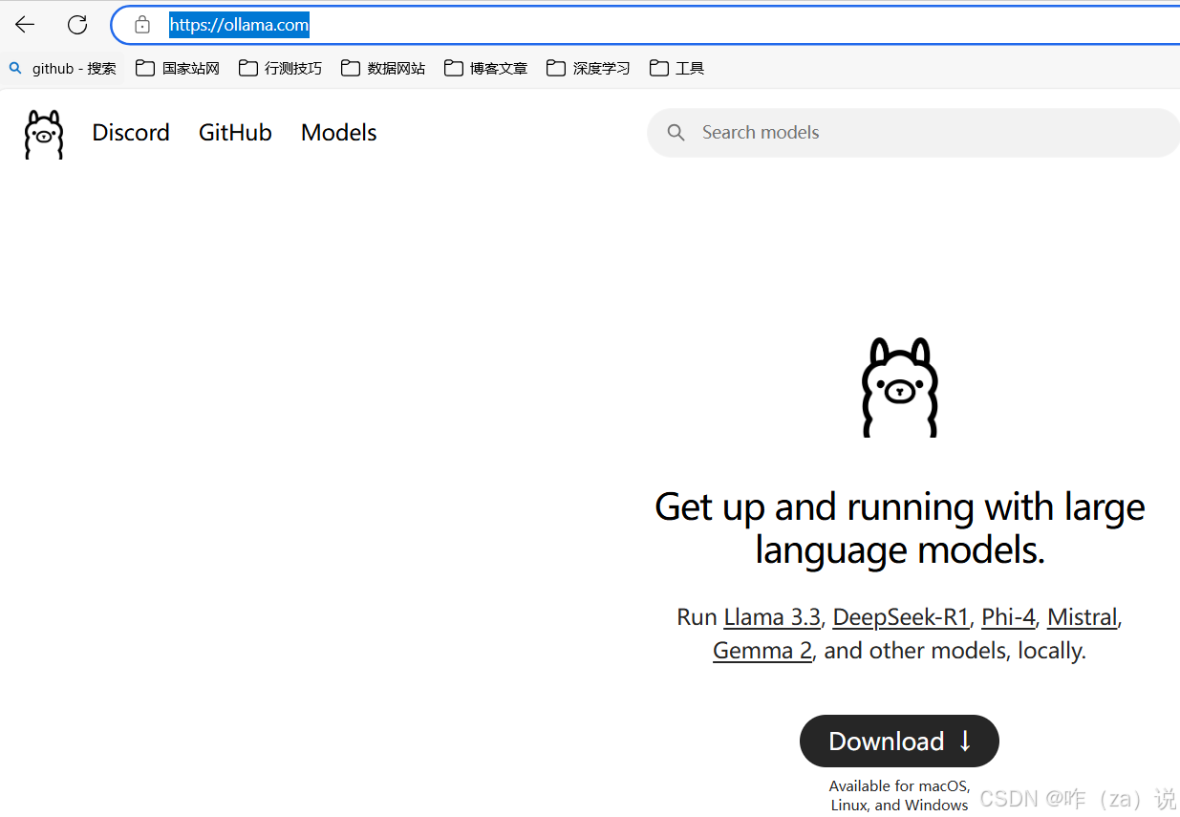The image size is (1180, 817).
Task: Click the 'Get up and running' headline
Action: tap(900, 527)
